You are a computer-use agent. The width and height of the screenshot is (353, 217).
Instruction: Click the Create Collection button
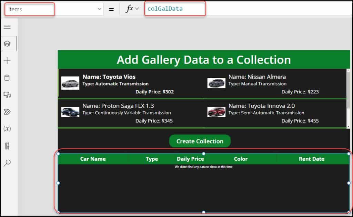coord(200,141)
